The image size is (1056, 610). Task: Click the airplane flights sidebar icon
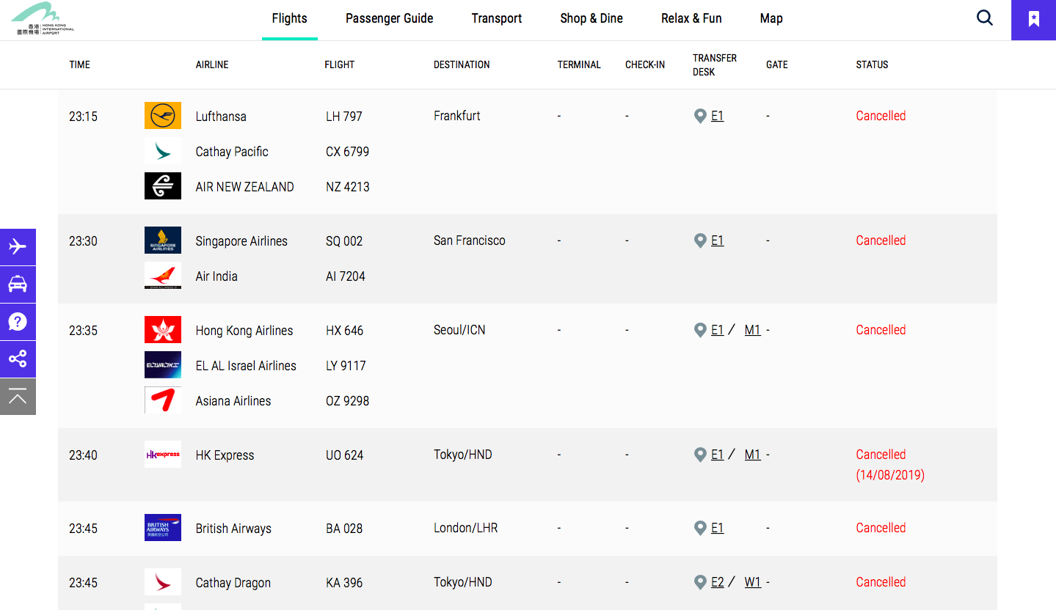click(18, 246)
